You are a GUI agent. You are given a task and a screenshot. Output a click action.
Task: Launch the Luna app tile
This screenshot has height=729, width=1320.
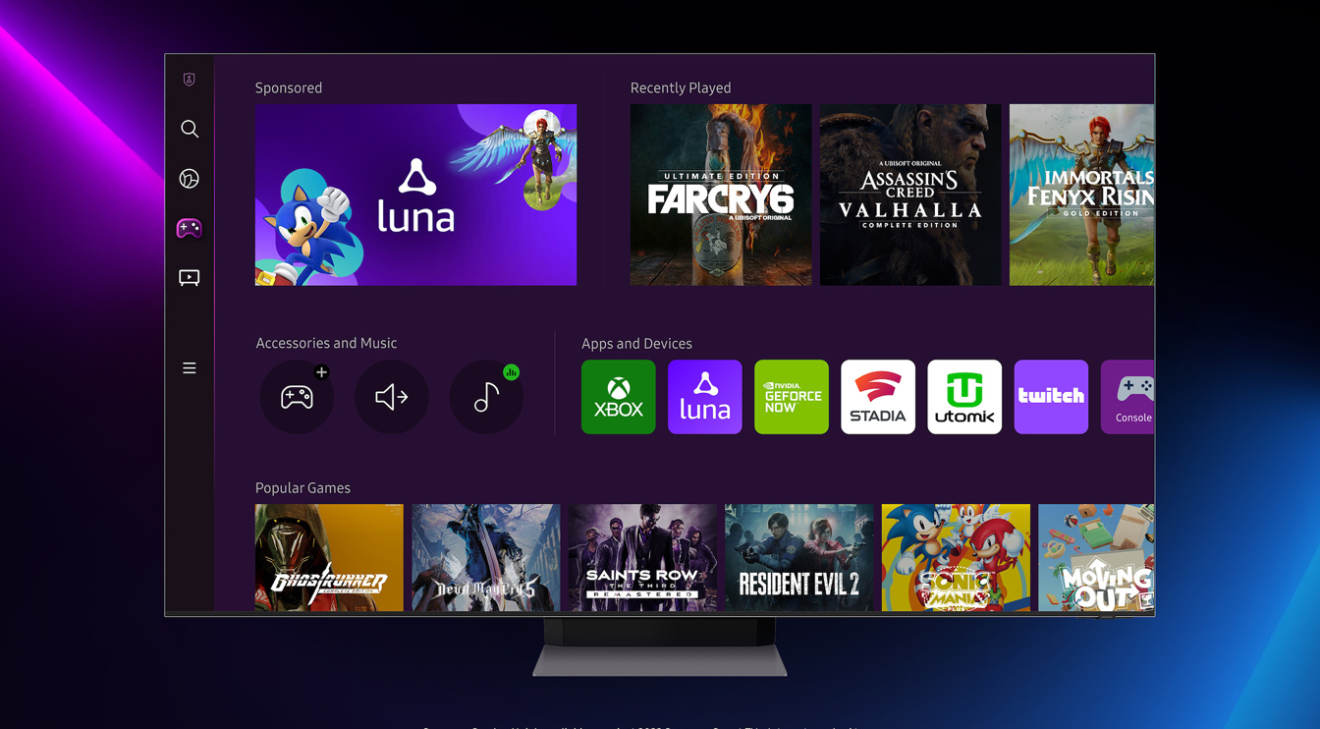coord(705,397)
